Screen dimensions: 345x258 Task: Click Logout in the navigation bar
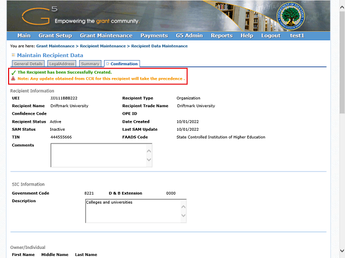[271, 35]
